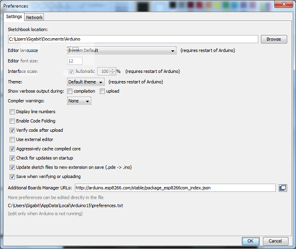Enable Code Folding checkbox

12,121
